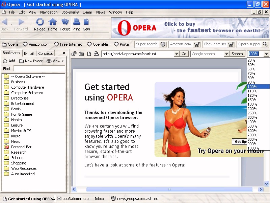Open a new page with New icon

pyautogui.click(x=86, y=24)
